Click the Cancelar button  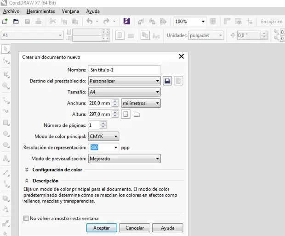coord(135,228)
